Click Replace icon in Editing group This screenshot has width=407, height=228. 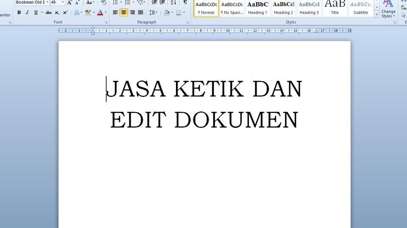(404, 7)
